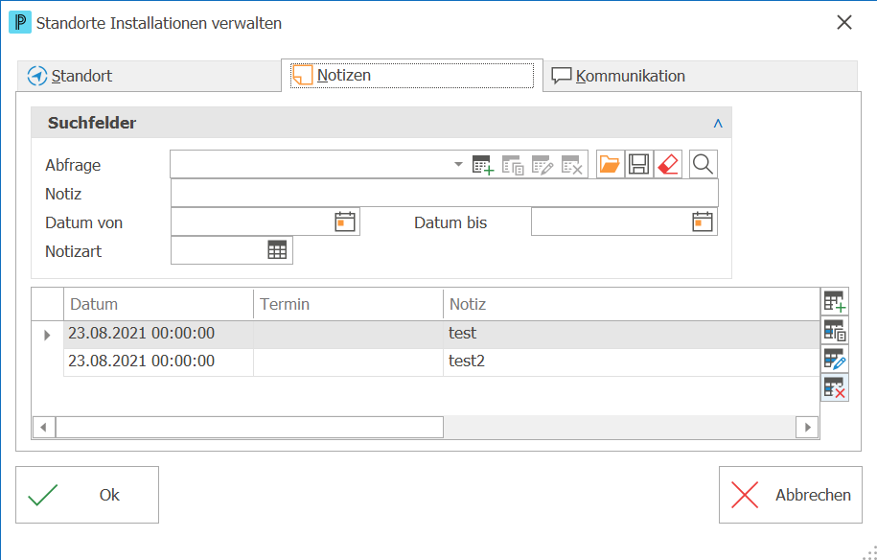This screenshot has width=877, height=560.
Task: Click the scrollbar left arrow
Action: tap(44, 428)
